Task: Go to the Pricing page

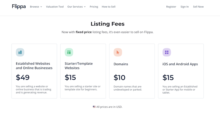Action: pyautogui.click(x=94, y=7)
